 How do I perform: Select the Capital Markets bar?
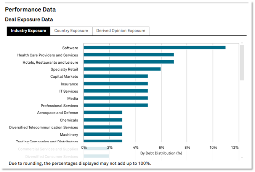(116, 77)
